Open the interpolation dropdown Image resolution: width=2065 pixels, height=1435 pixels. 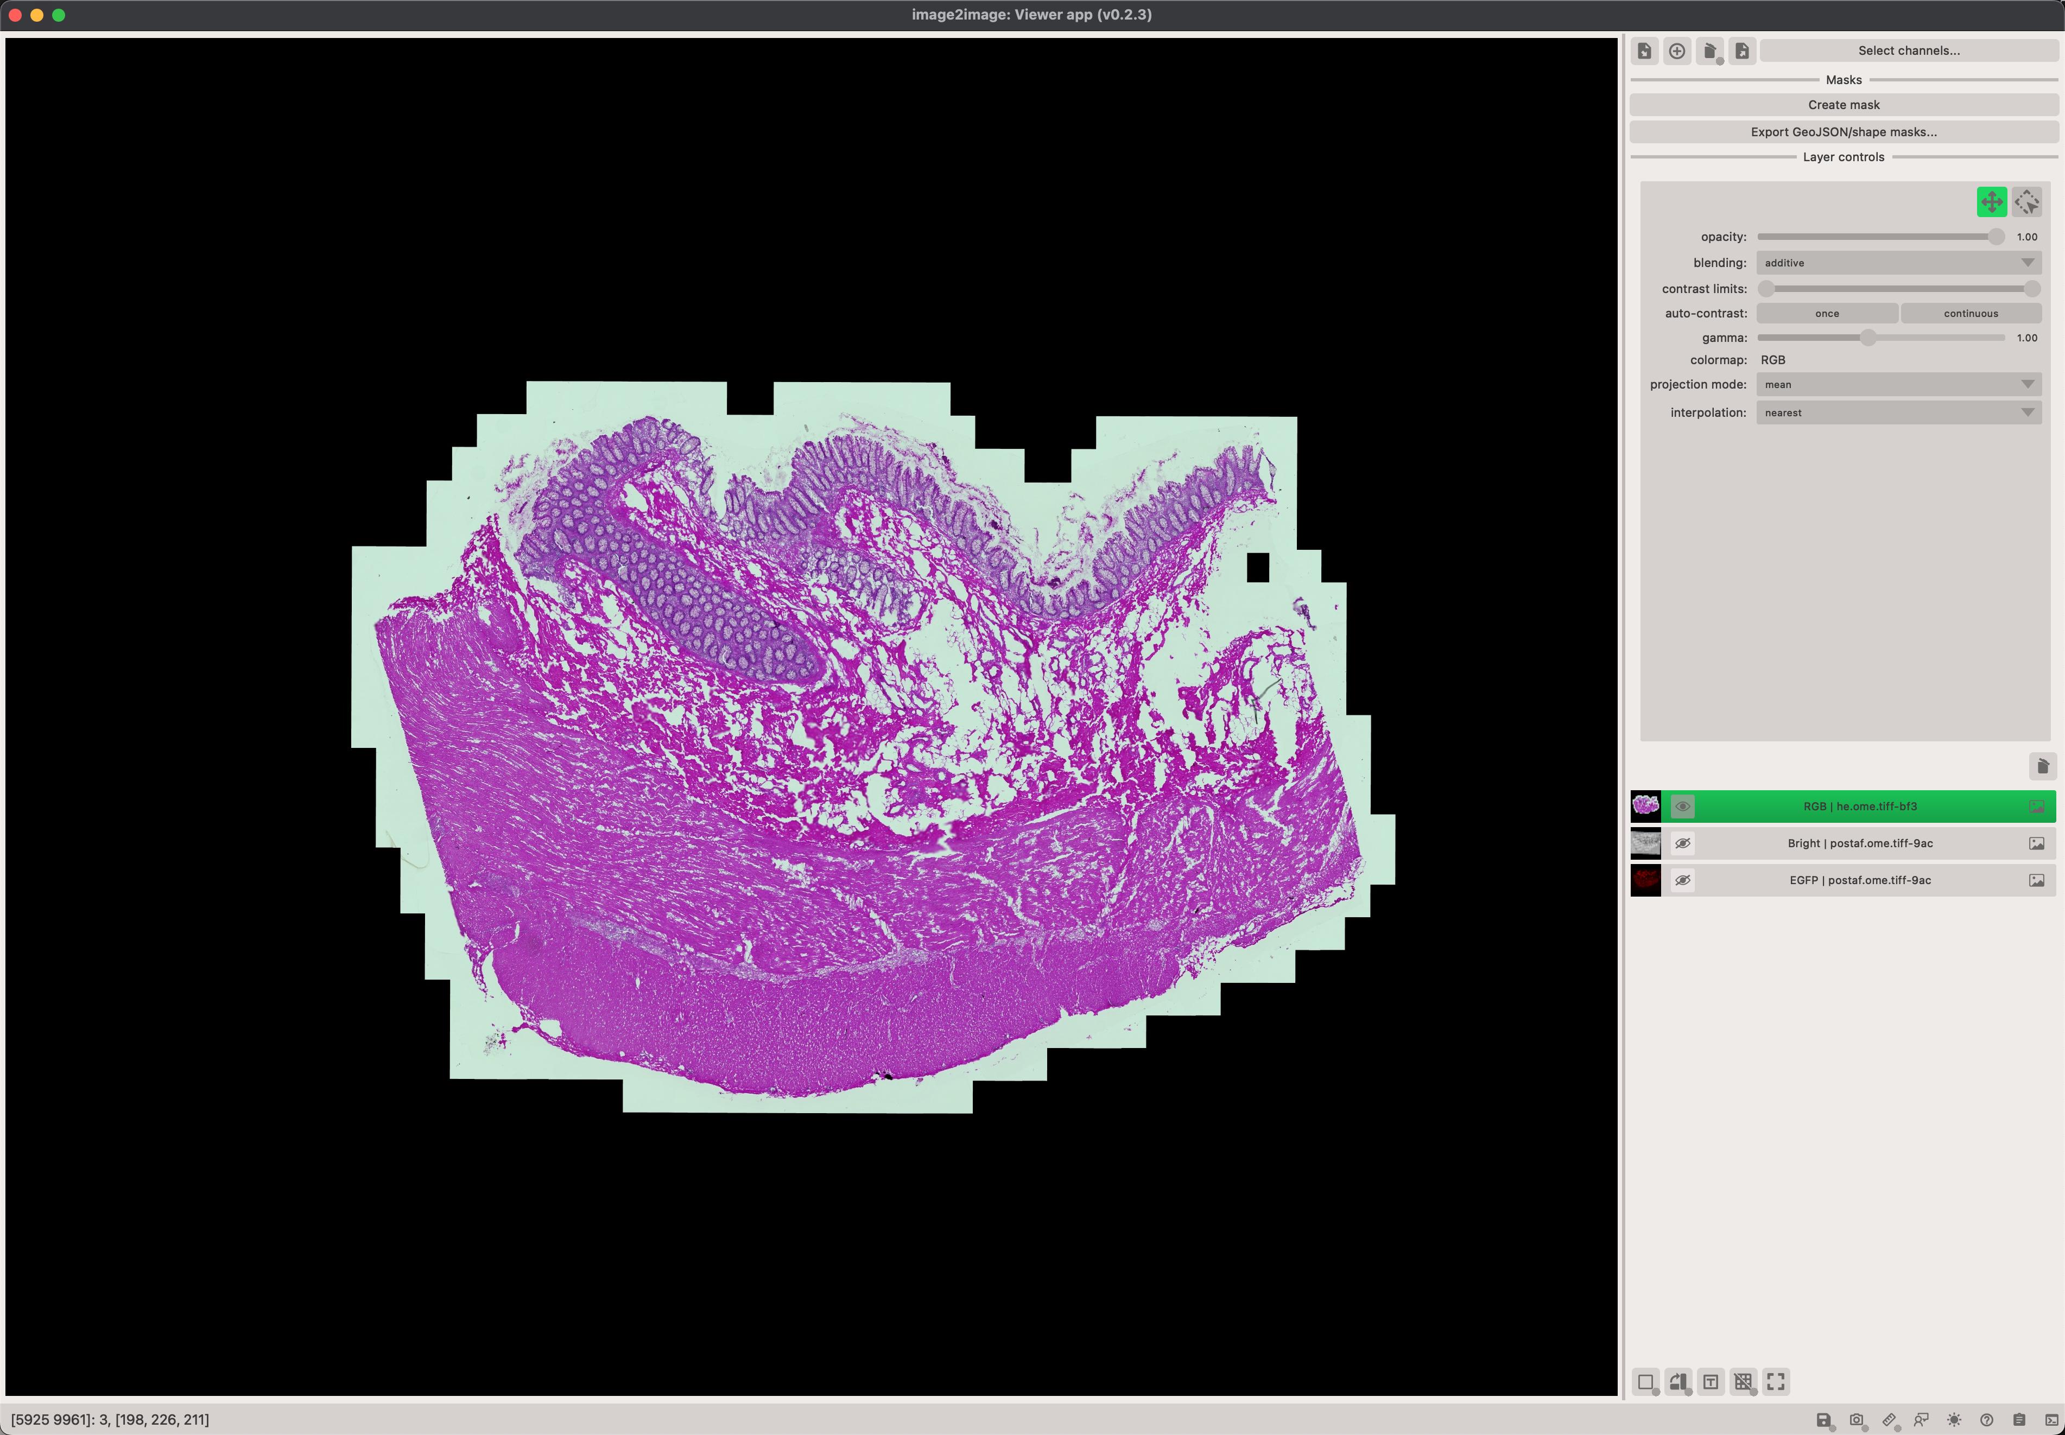coord(1898,412)
